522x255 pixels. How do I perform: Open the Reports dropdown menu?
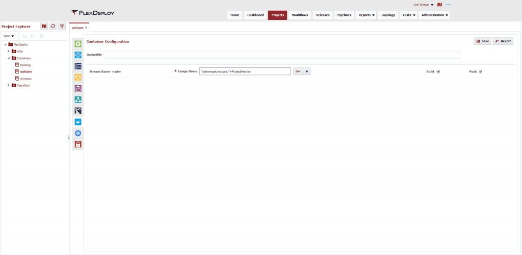tap(367, 15)
